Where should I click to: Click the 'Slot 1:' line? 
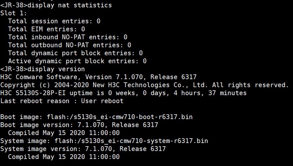[x=14, y=13]
